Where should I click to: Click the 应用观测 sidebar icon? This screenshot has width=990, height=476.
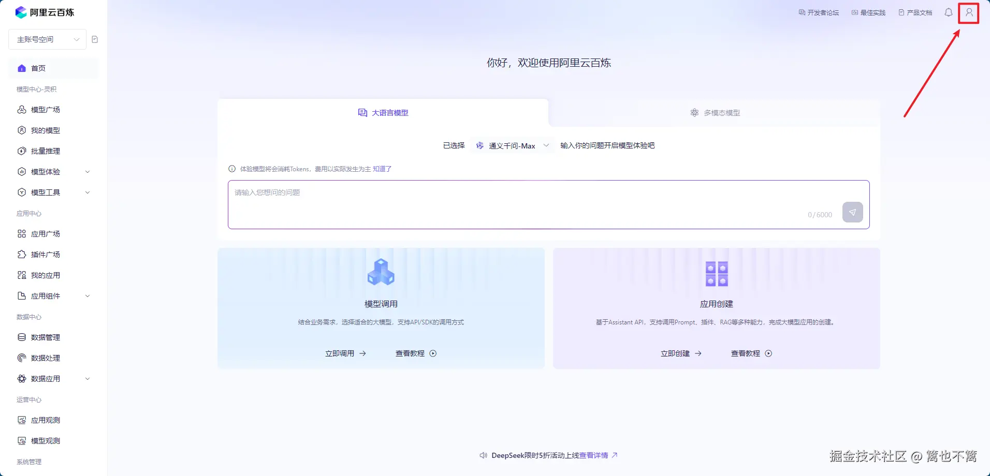pyautogui.click(x=22, y=420)
